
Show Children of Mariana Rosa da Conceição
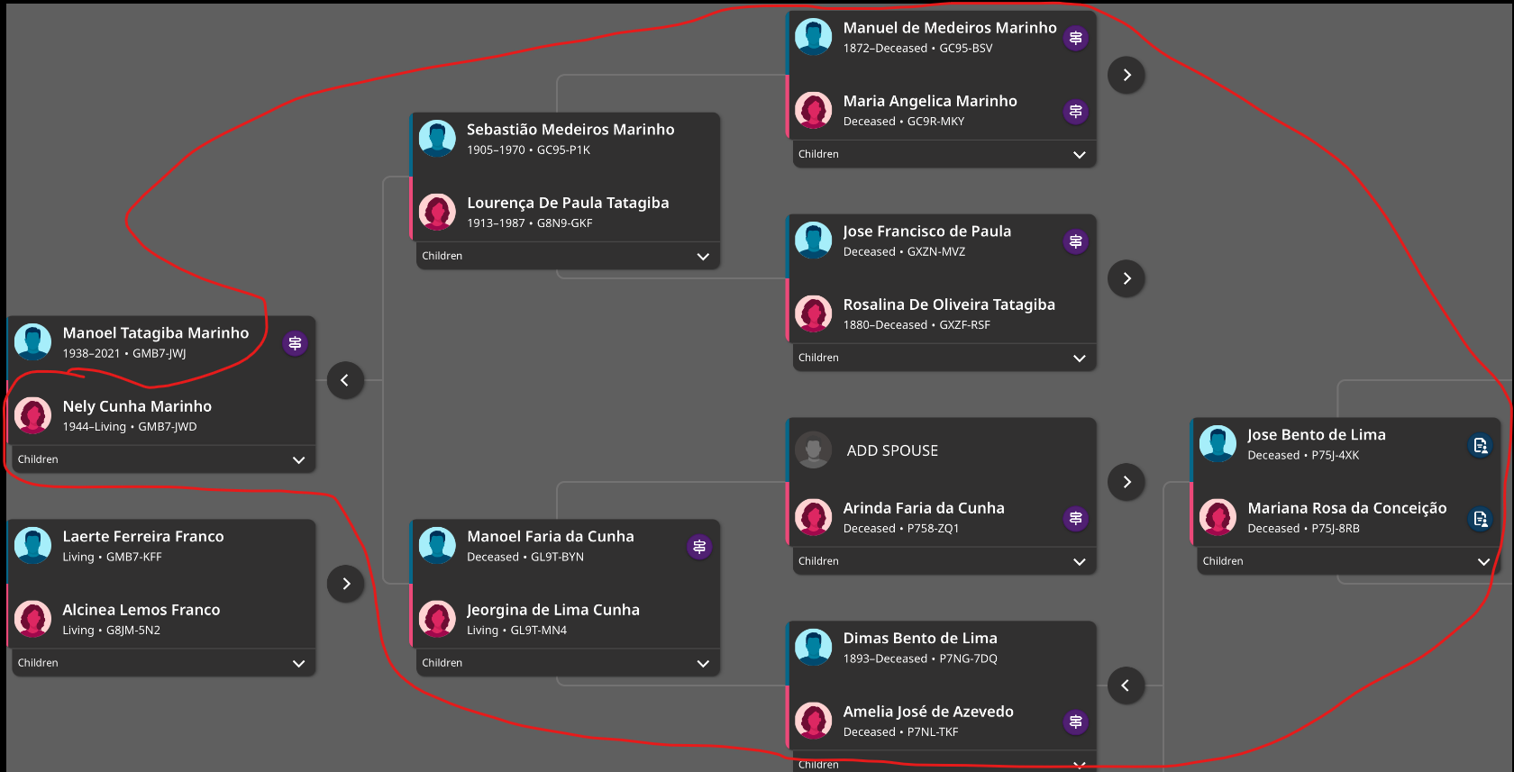(1483, 561)
